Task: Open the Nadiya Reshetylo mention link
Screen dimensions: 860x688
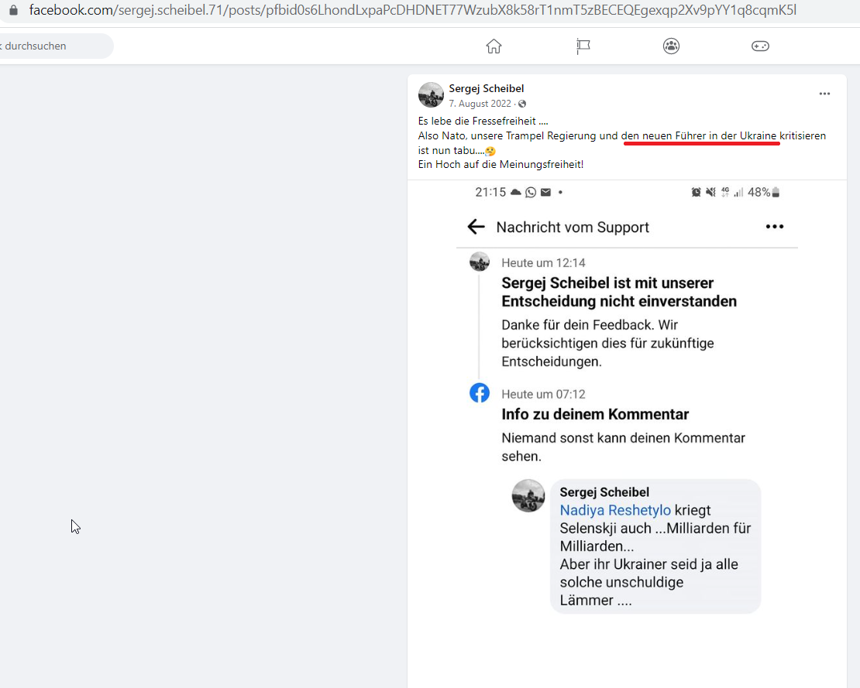Action: [x=615, y=510]
